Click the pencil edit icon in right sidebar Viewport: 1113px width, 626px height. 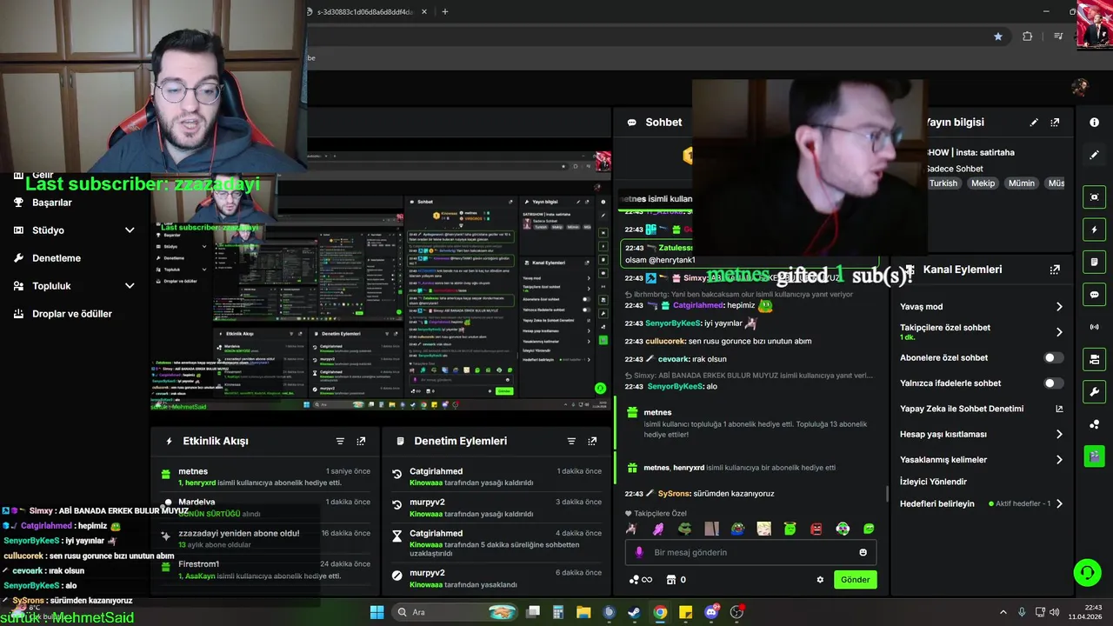point(1094,155)
